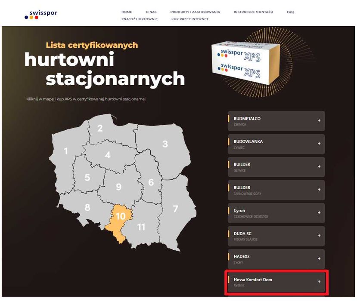Click the swisspor XPS product box image

click(246, 62)
